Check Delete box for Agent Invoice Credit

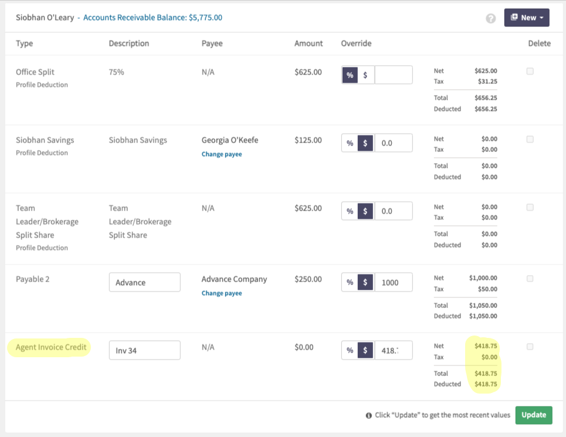[530, 347]
